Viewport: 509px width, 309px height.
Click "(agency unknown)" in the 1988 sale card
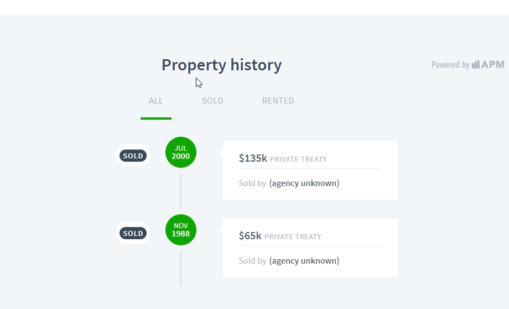point(304,261)
